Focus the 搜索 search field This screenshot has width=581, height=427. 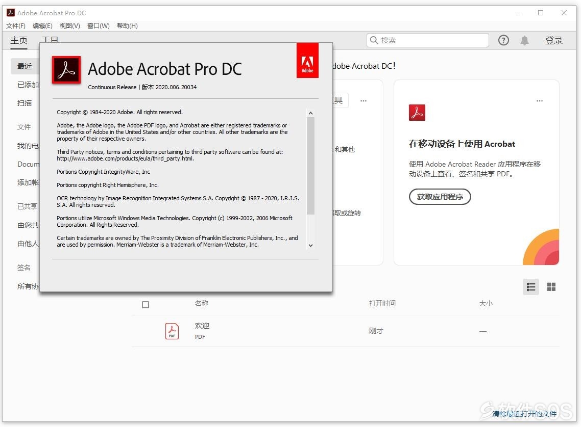pyautogui.click(x=428, y=40)
